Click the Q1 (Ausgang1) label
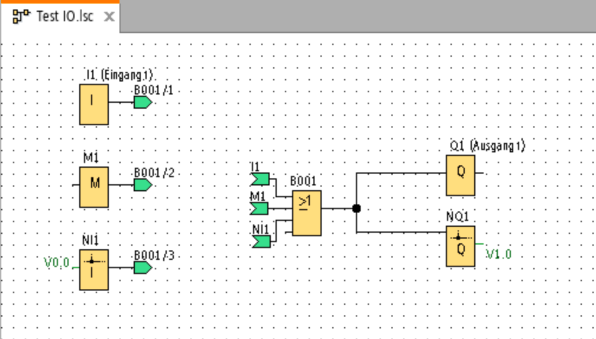The image size is (596, 339). [488, 146]
